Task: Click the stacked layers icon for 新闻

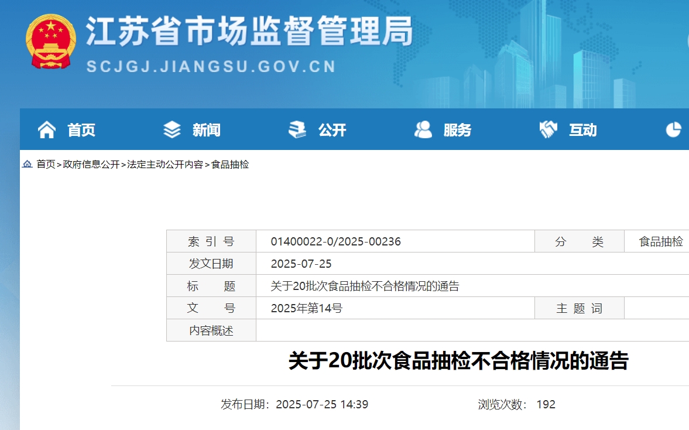Action: coord(172,130)
